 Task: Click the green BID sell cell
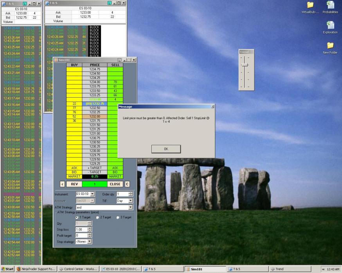[115, 172]
